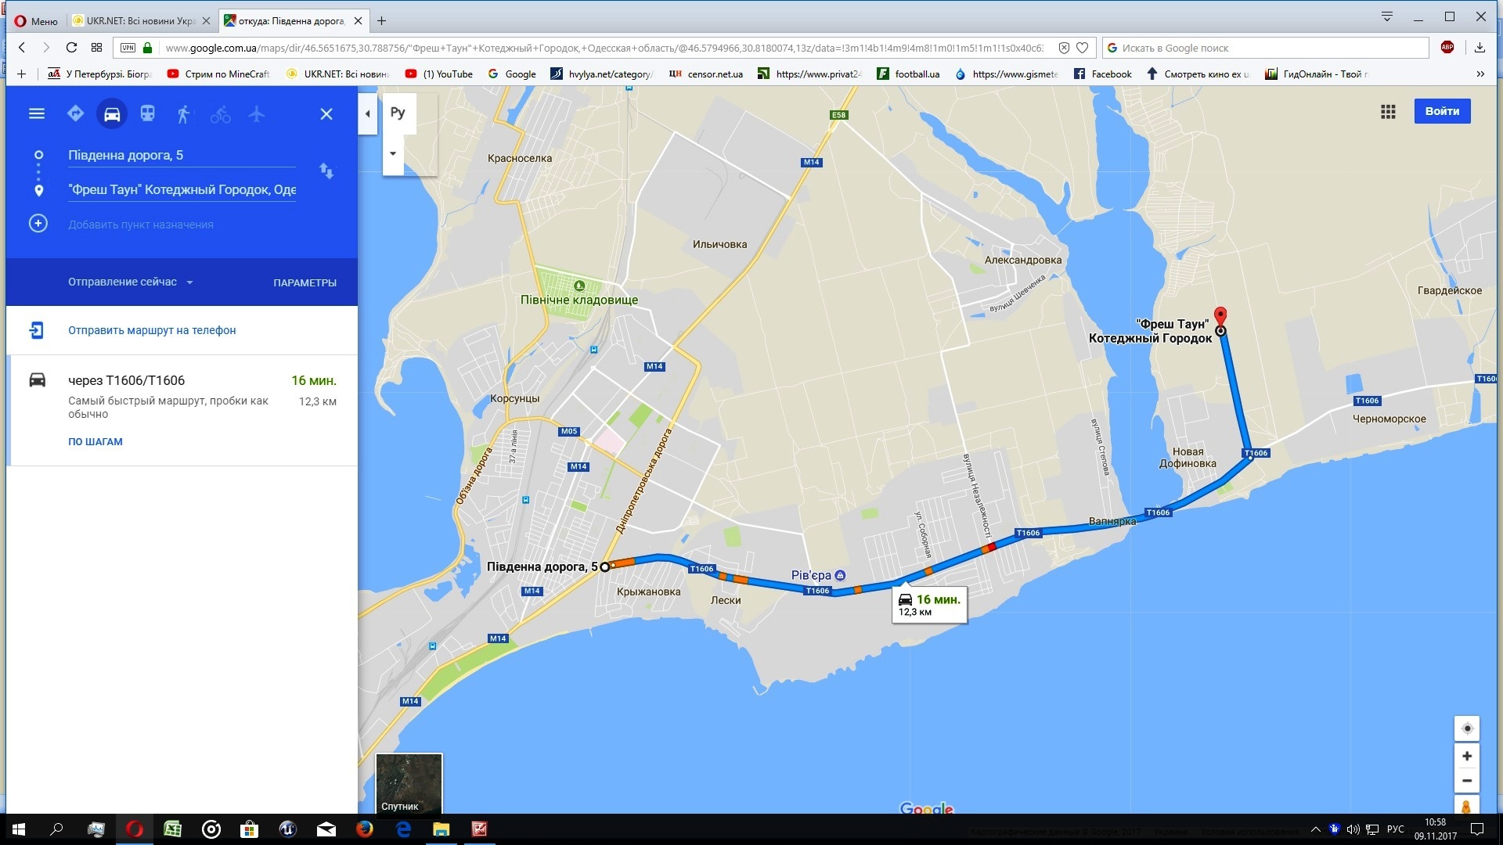1503x845 pixels.
Task: Select the walking mode icon
Action: point(182,113)
